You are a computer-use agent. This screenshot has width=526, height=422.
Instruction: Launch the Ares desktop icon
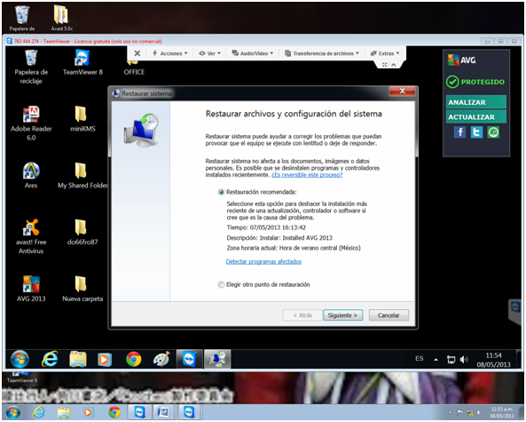click(31, 175)
